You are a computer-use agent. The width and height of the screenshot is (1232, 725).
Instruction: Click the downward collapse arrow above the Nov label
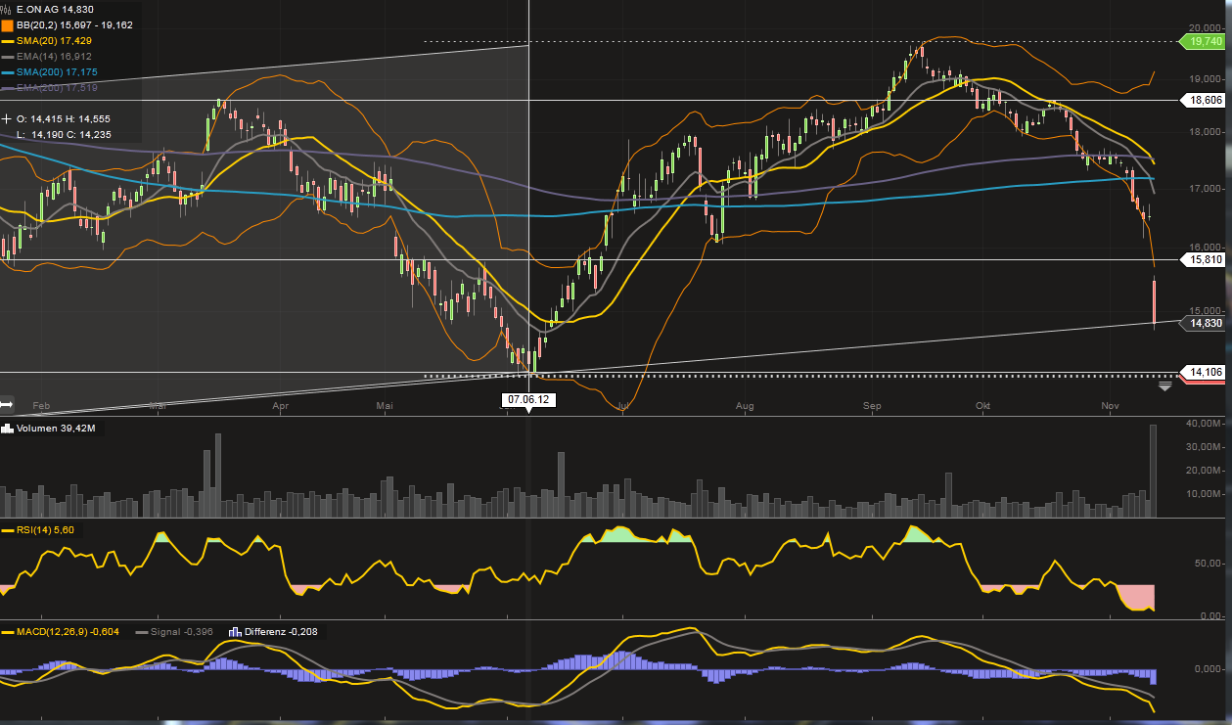[x=1164, y=386]
